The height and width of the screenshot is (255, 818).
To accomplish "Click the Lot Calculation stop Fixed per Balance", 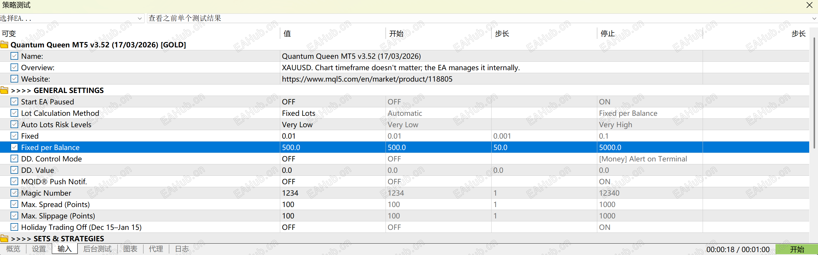I will pos(650,113).
